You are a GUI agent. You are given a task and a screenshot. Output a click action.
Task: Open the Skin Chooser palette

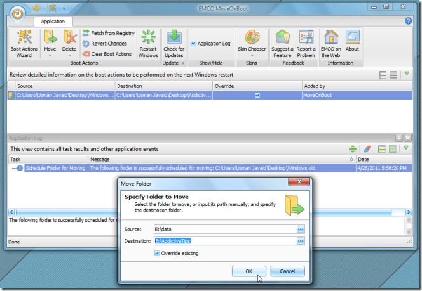[252, 37]
